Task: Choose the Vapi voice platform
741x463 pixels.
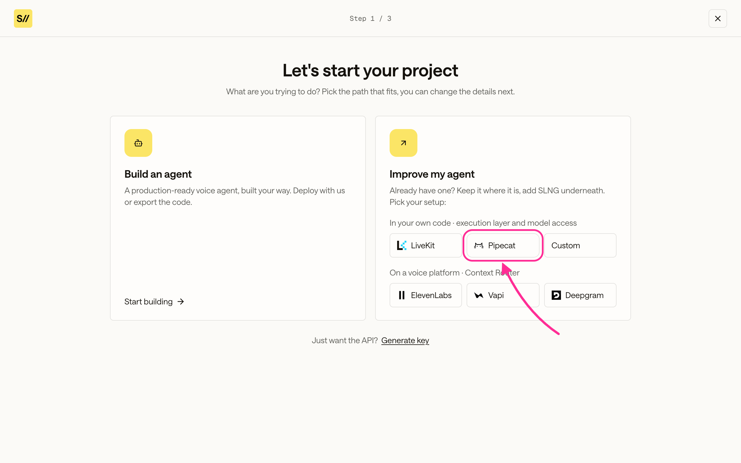Action: [502, 295]
